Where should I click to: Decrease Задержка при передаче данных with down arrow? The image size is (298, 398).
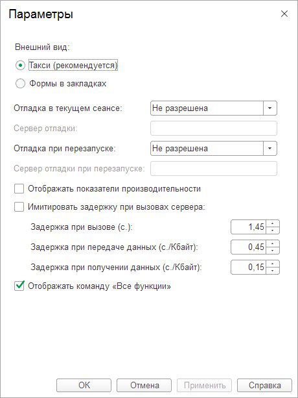(273, 250)
